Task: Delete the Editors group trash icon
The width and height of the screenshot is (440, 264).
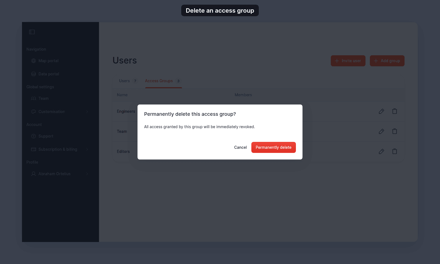Action: pyautogui.click(x=395, y=152)
